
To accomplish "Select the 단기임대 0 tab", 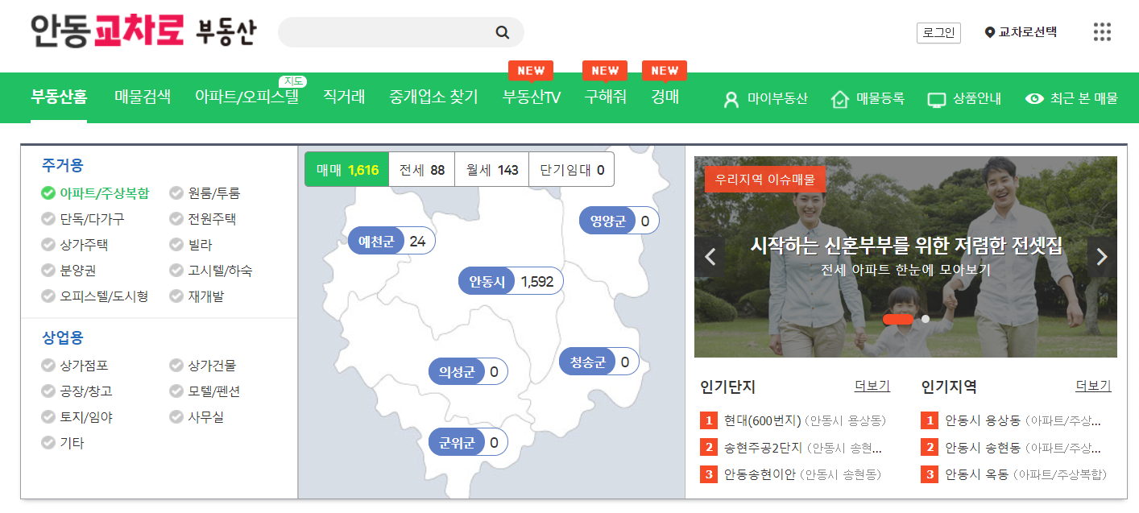I will (571, 170).
